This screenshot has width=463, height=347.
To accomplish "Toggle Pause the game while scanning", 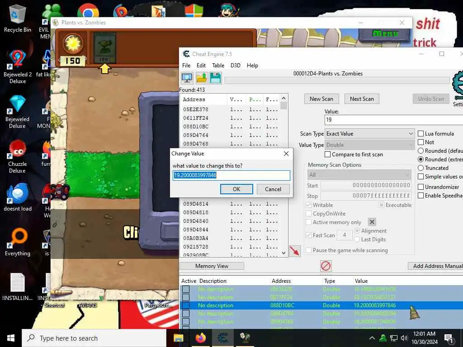I will (308, 250).
